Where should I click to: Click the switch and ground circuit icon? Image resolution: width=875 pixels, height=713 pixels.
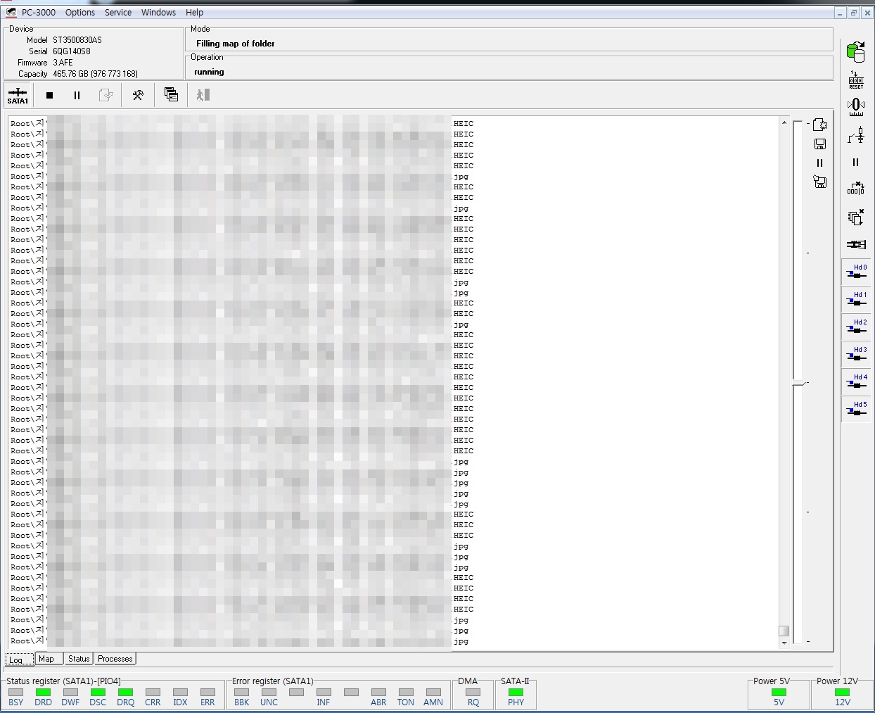click(856, 135)
